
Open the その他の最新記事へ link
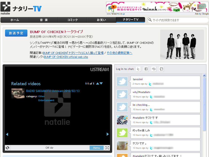pos(119,53)
